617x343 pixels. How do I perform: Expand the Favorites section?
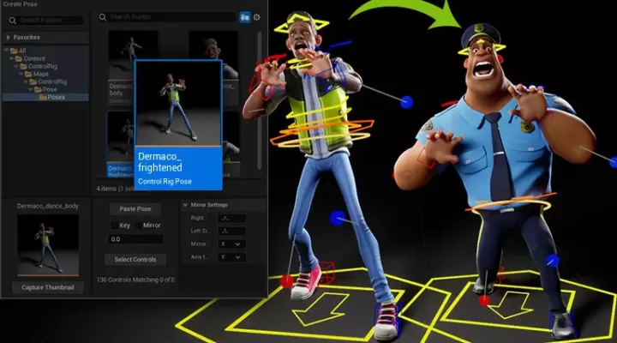(9, 38)
